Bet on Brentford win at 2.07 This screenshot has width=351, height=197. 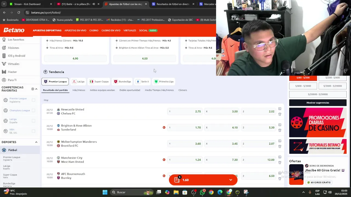click(258, 144)
